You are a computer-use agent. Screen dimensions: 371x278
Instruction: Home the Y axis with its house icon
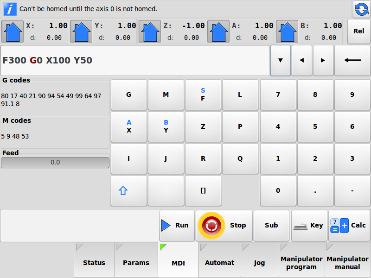tap(81, 32)
